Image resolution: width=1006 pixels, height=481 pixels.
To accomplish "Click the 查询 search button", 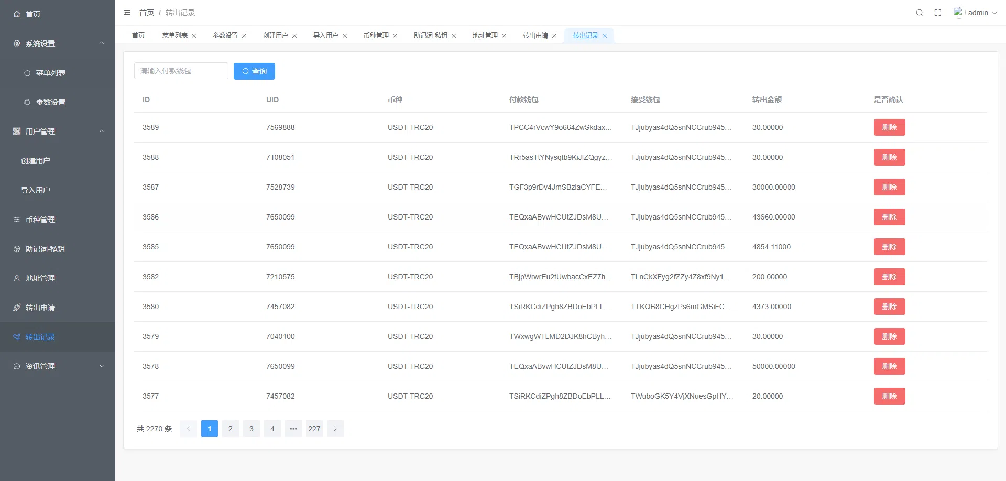I will (x=254, y=71).
